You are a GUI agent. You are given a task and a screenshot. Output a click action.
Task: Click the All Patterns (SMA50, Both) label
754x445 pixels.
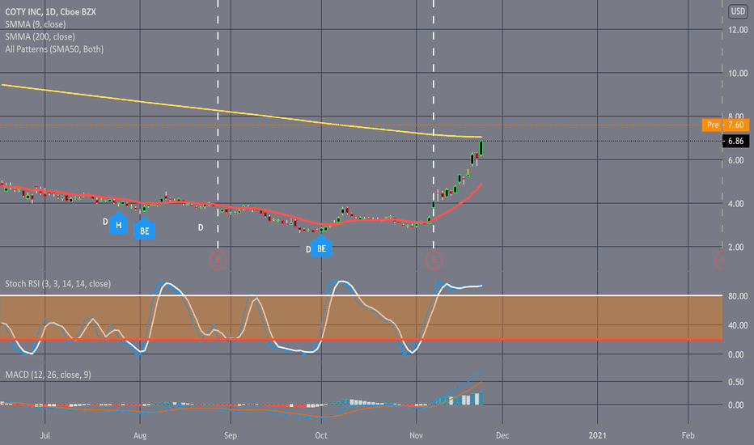pyautogui.click(x=54, y=49)
